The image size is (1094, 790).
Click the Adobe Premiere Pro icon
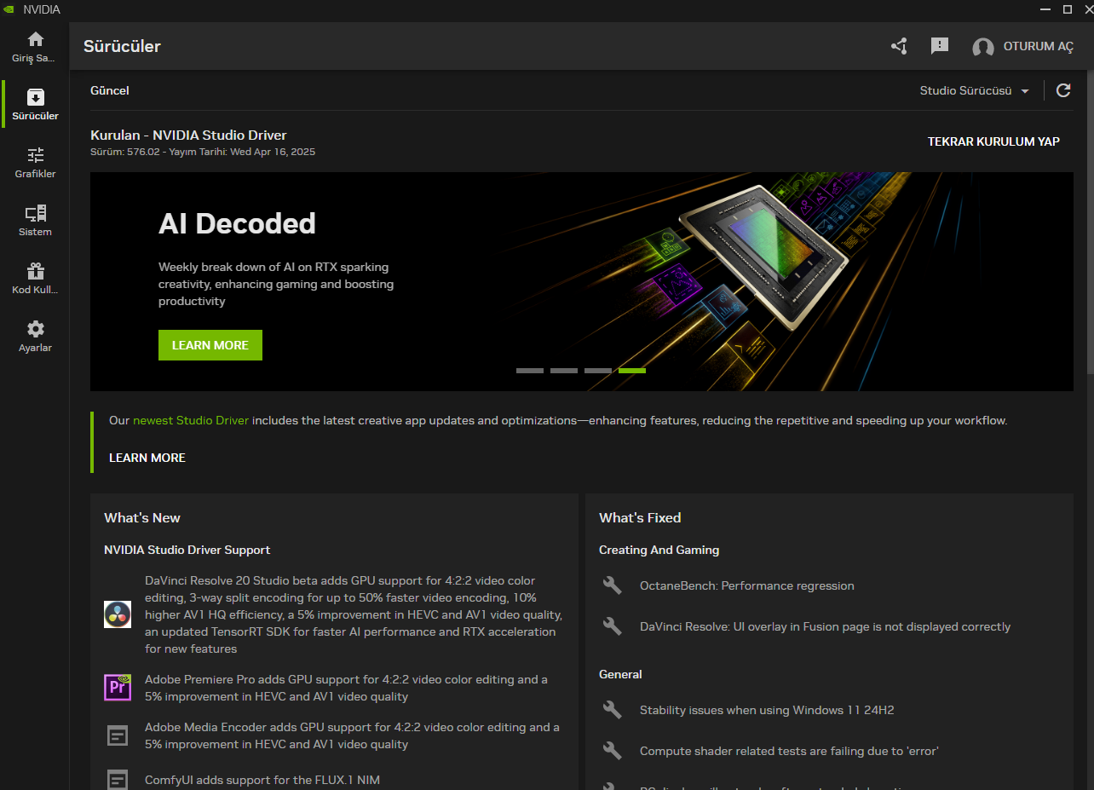pos(118,687)
